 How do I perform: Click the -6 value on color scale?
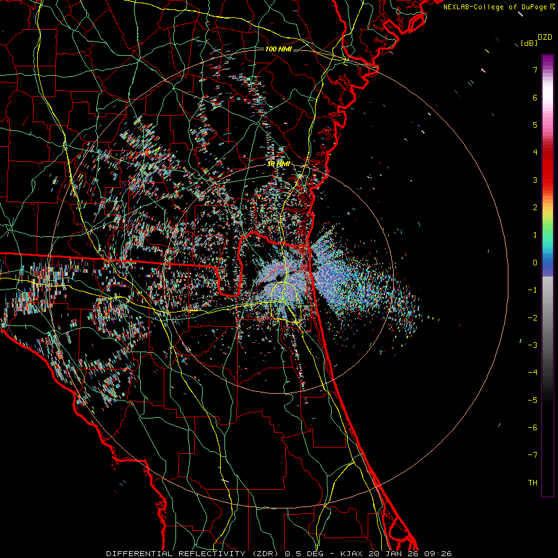pyautogui.click(x=533, y=427)
